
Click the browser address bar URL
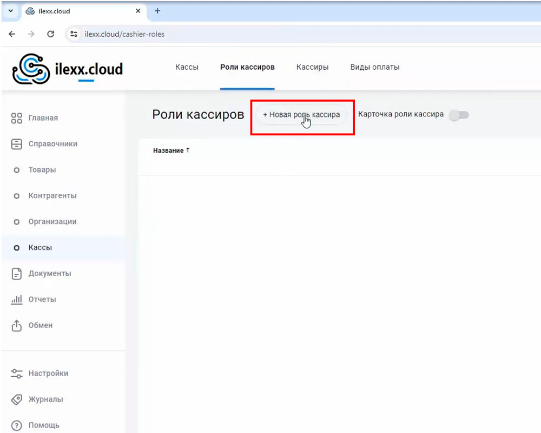pyautogui.click(x=124, y=34)
